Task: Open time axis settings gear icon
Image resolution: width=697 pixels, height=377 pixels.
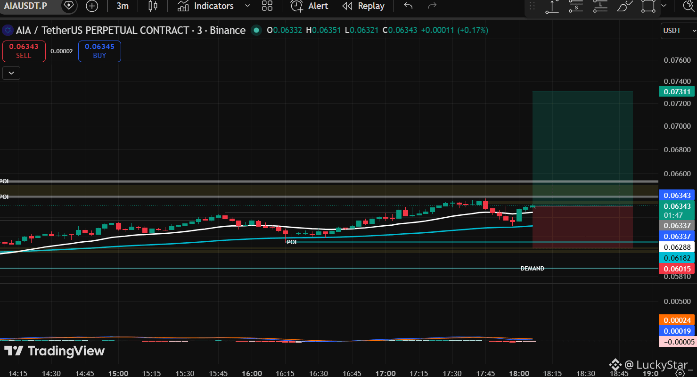Action: tap(680, 373)
